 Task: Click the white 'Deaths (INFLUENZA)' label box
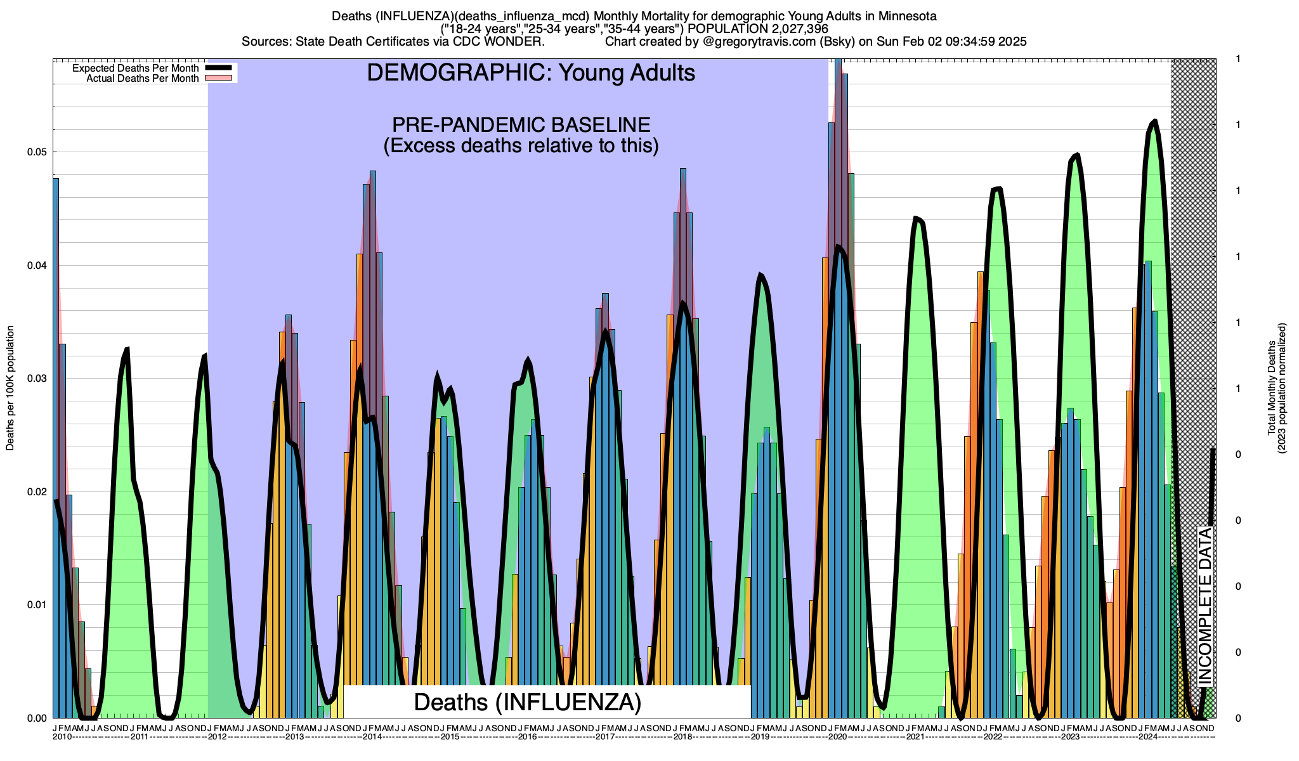coord(528,702)
